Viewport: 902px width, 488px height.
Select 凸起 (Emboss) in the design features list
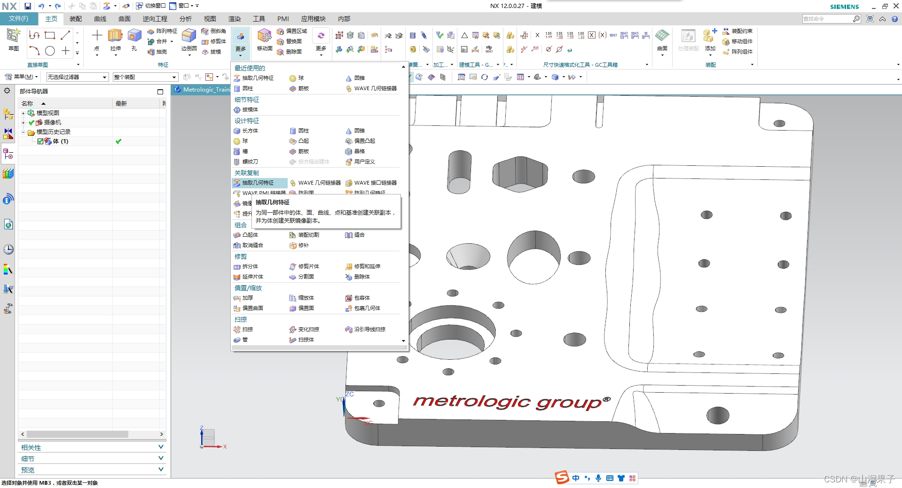pos(299,141)
